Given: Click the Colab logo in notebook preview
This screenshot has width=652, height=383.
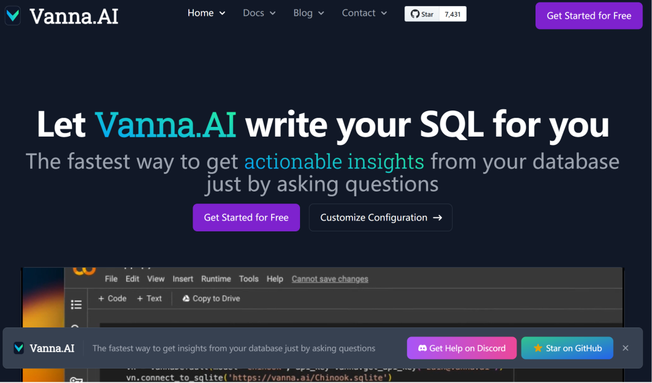Looking at the screenshot, I should pyautogui.click(x=85, y=271).
